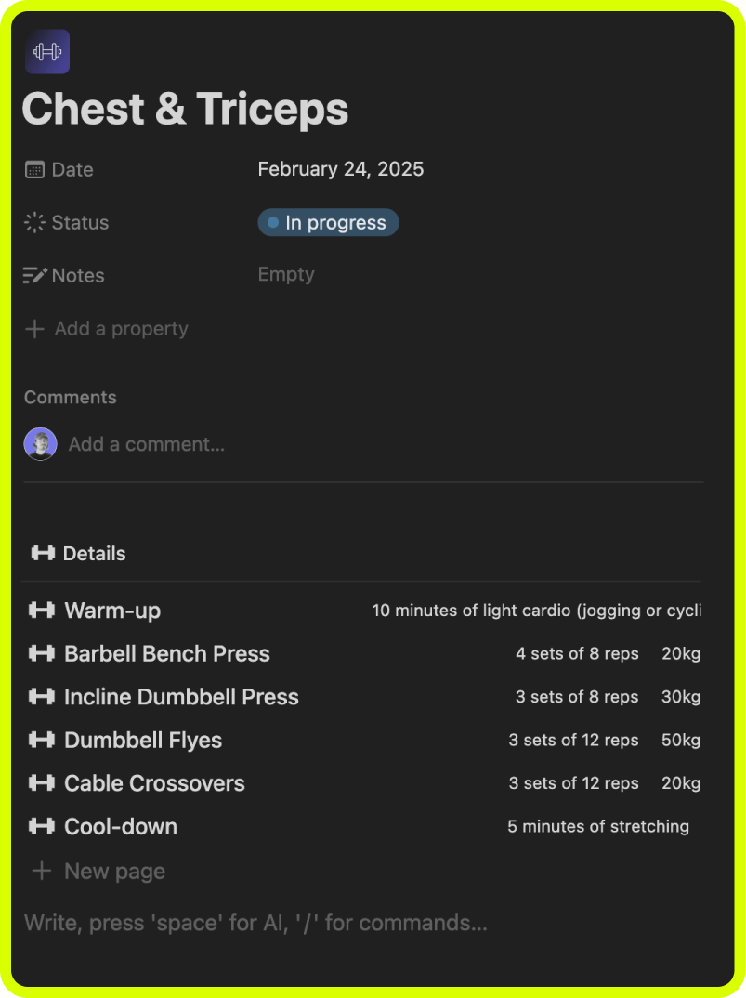Open the Barbell Bench Press page
Screen dimensions: 746x998
167,654
